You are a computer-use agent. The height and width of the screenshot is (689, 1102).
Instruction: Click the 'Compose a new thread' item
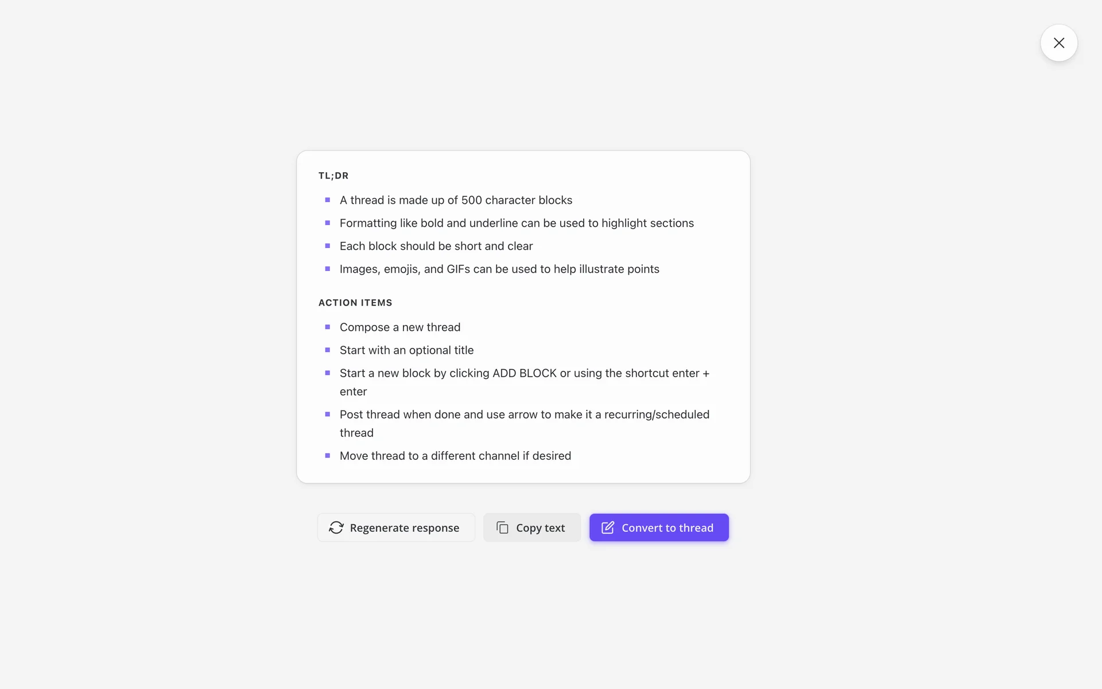click(400, 327)
